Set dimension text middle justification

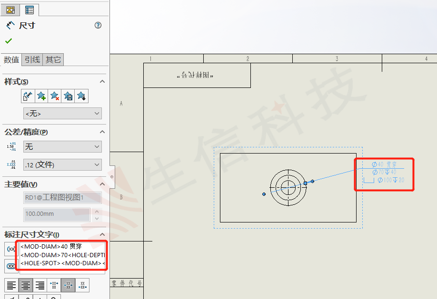[x=68, y=285]
